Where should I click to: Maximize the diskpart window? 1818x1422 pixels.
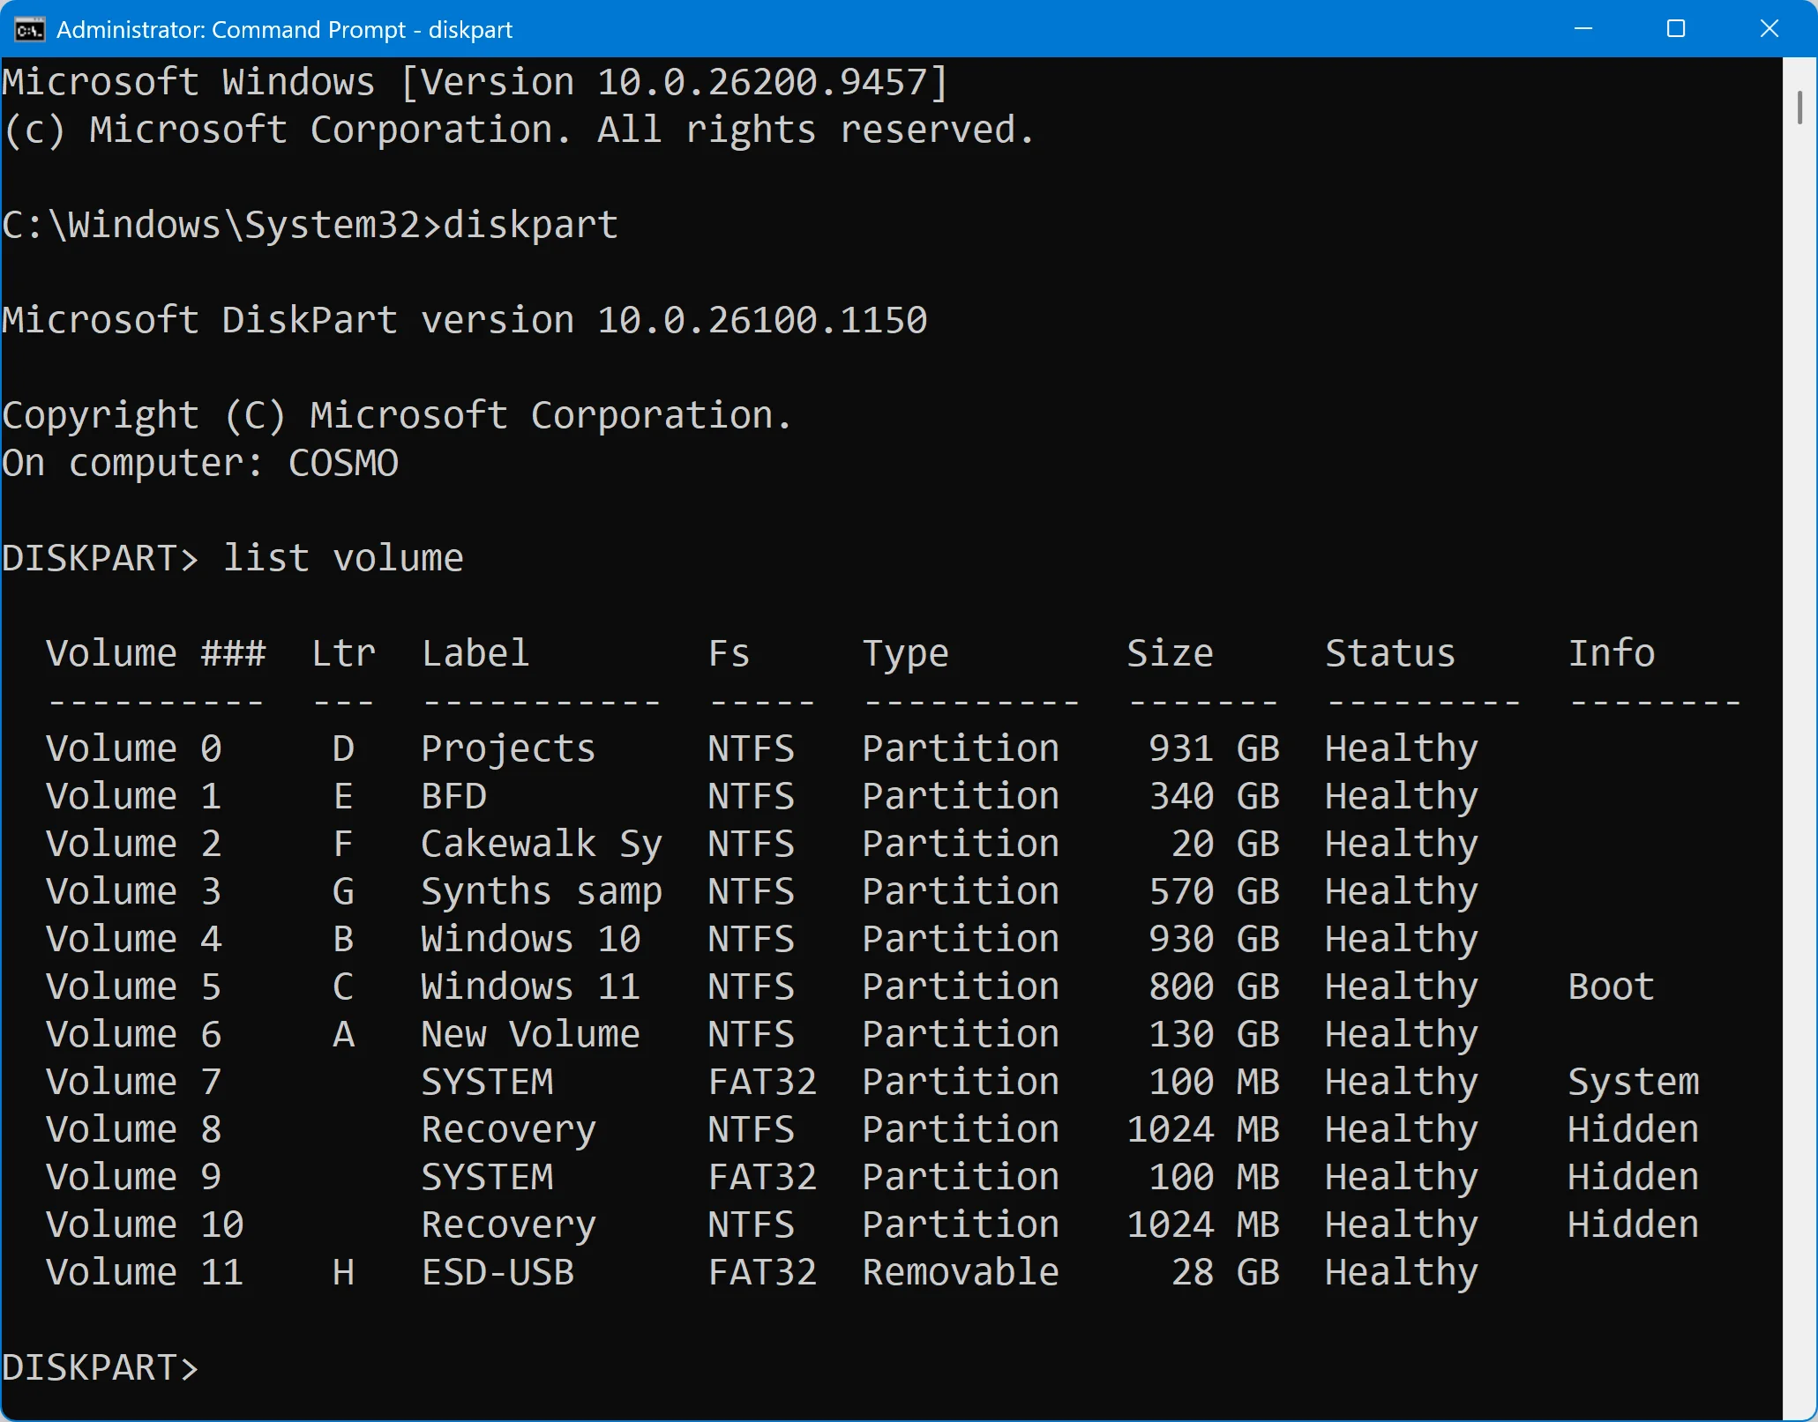tap(1676, 29)
